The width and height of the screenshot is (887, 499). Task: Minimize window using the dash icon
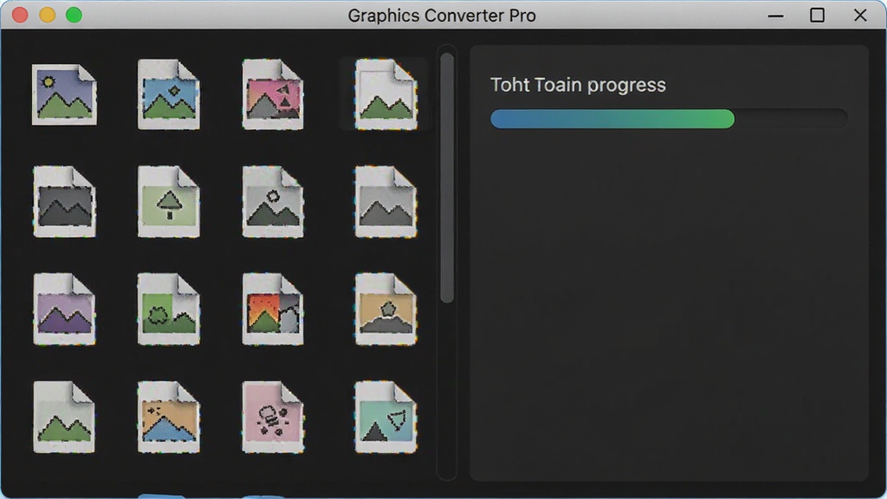pyautogui.click(x=775, y=16)
